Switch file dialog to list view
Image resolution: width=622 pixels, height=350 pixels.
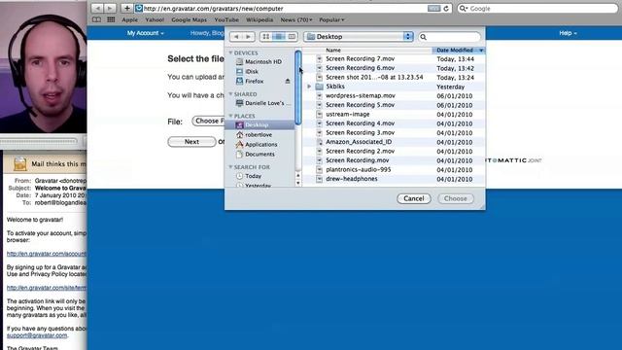(279, 37)
